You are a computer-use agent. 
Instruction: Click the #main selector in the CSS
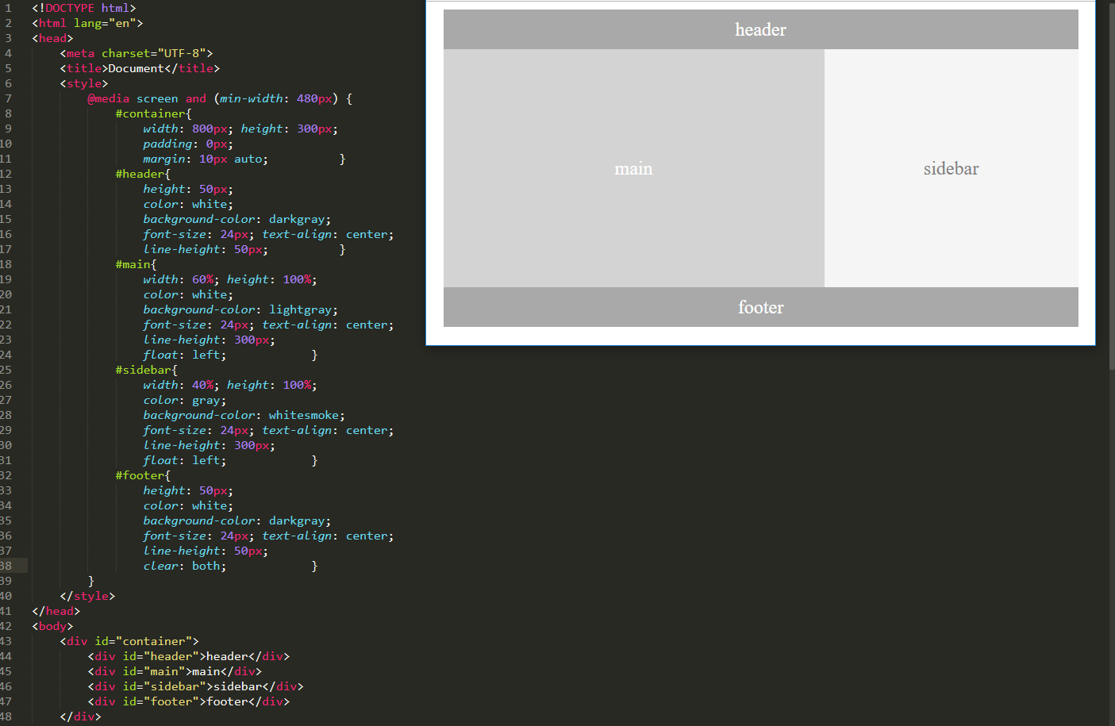tap(135, 264)
